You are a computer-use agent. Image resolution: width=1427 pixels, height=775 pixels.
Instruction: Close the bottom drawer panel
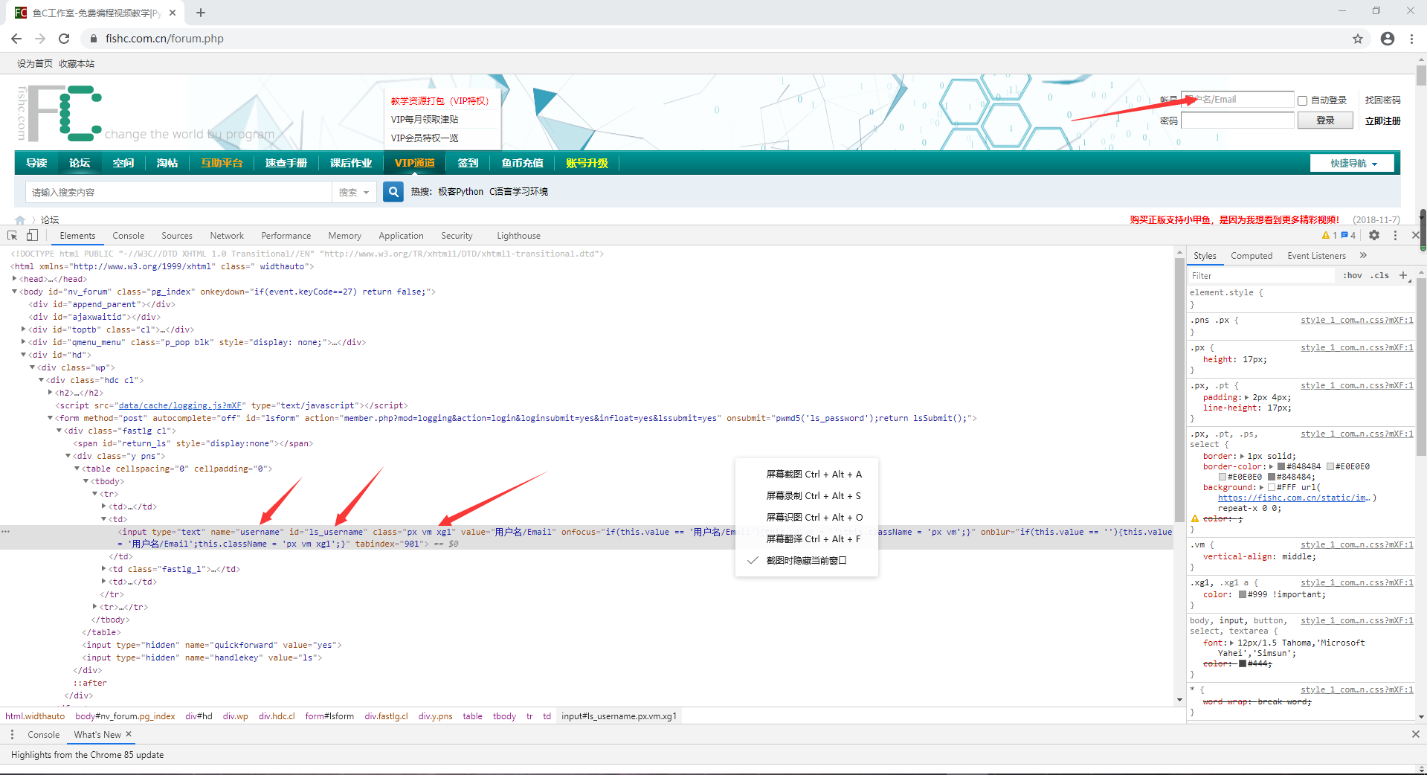[x=1415, y=734]
